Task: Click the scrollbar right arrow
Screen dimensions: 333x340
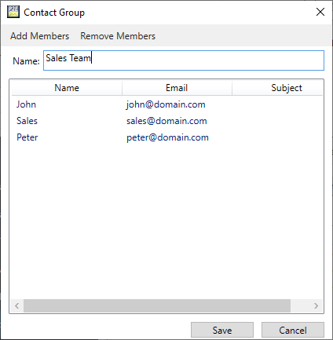Action: click(316, 305)
